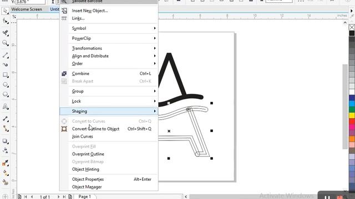Choose Links menu item

point(78,18)
